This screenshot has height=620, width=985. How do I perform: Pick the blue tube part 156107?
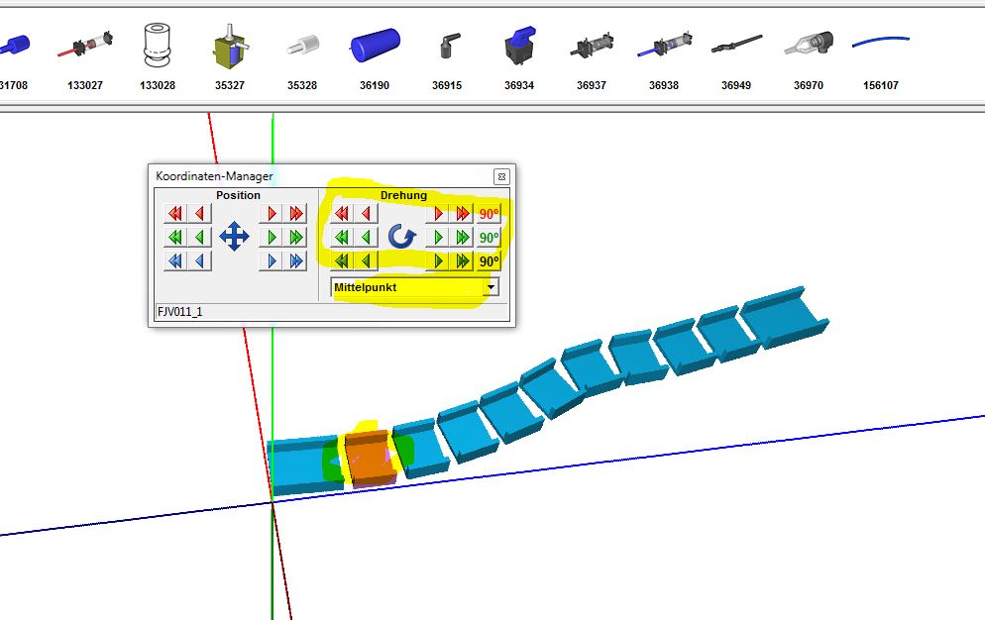click(x=881, y=44)
